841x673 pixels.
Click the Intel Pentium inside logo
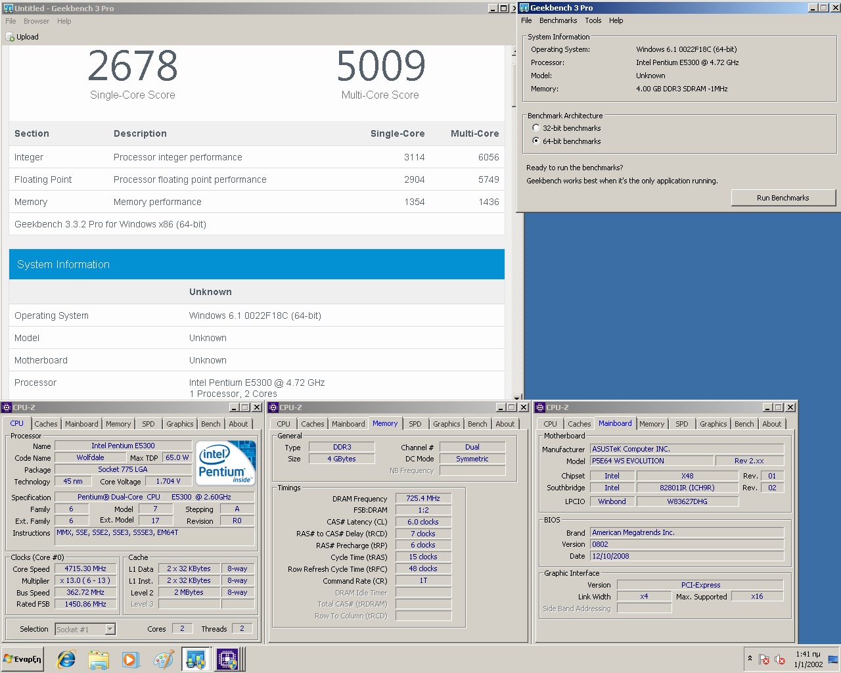(225, 463)
